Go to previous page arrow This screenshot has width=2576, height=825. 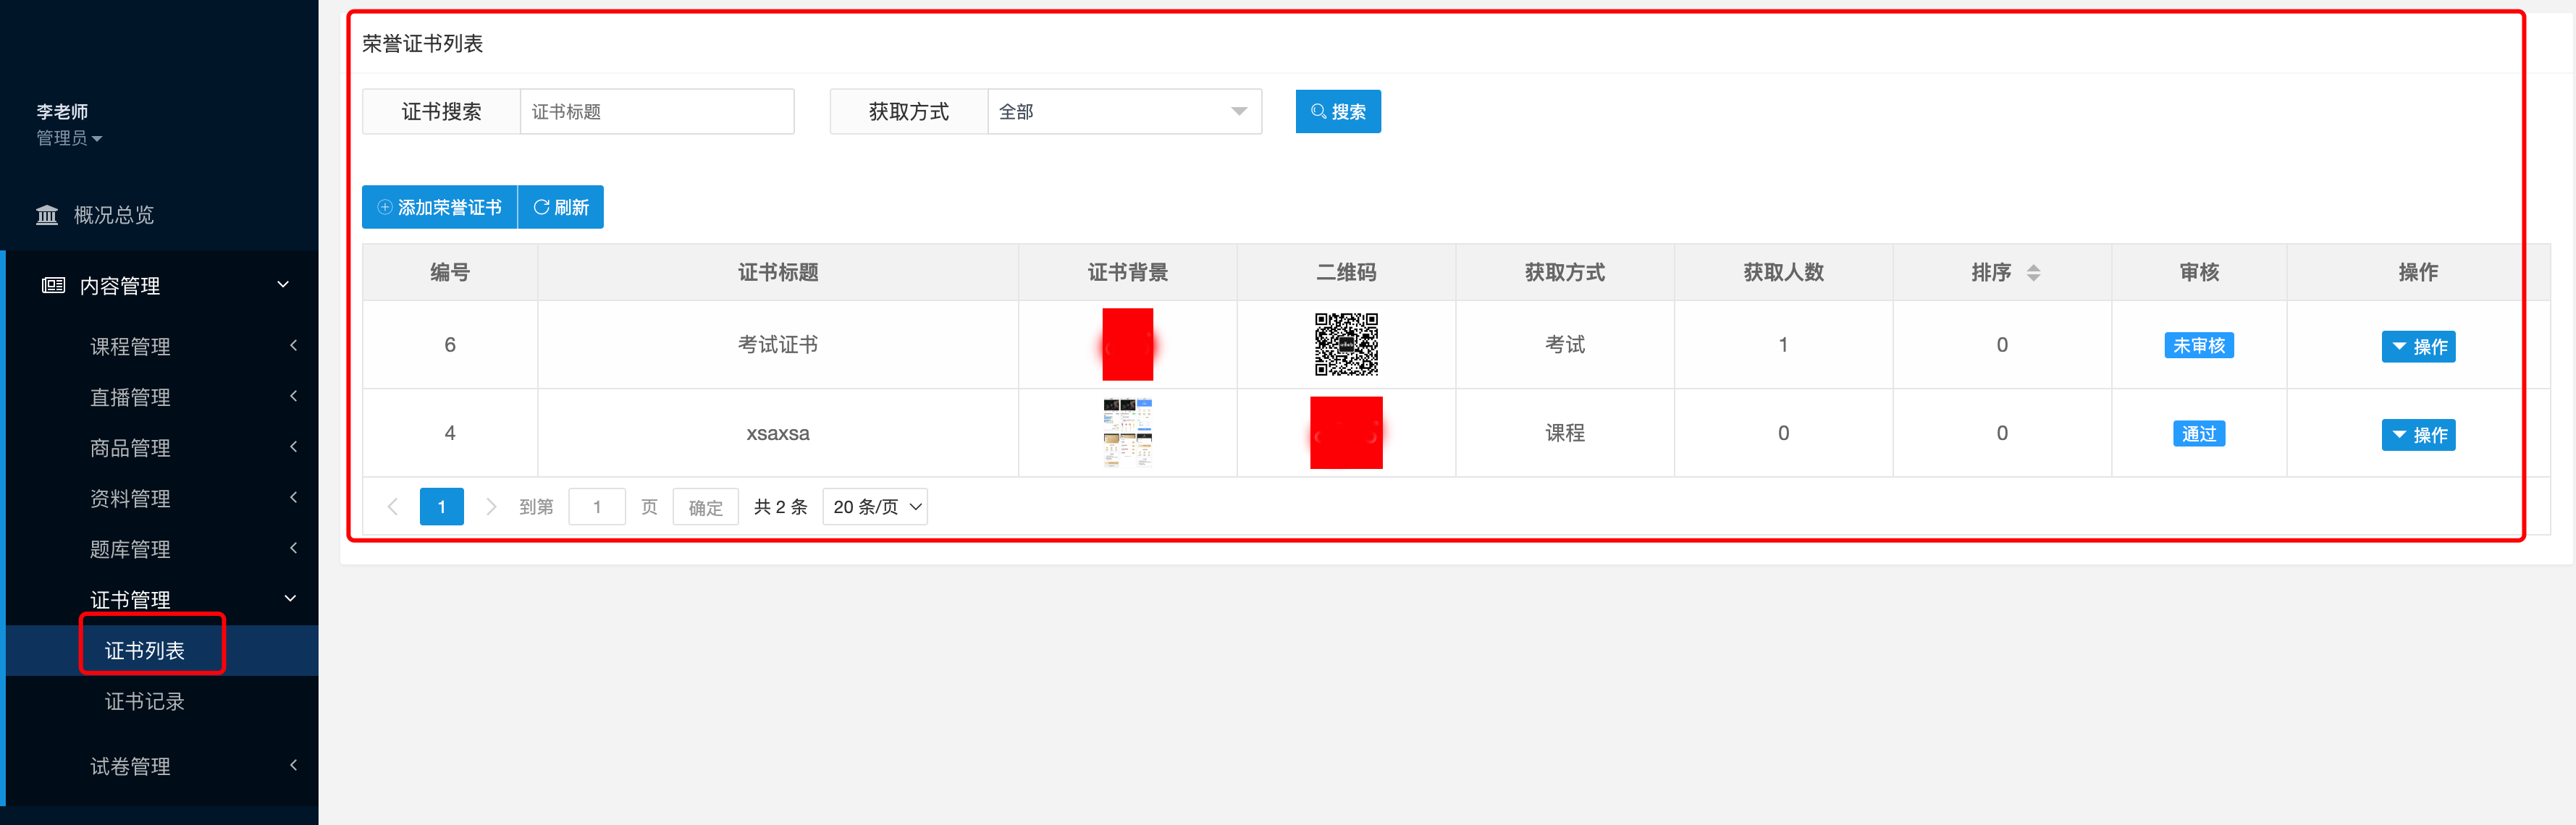(393, 507)
